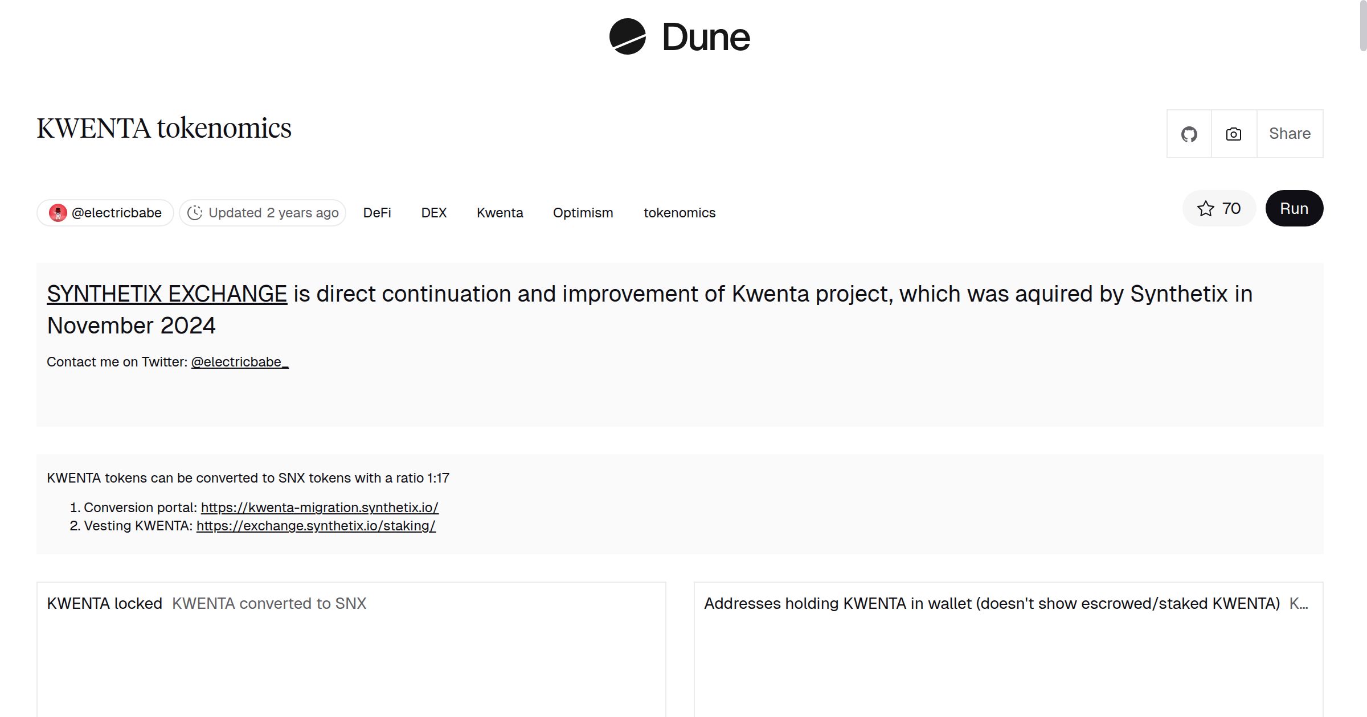
Task: Follow the @electricbabe_ Twitter link
Action: (x=239, y=361)
